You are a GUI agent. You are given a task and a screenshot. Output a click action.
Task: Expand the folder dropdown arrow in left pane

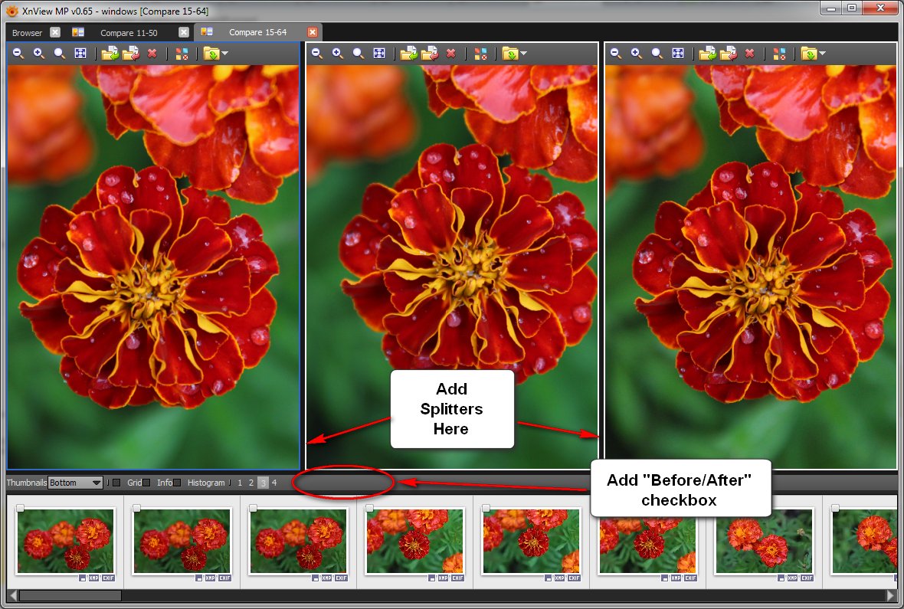[224, 54]
